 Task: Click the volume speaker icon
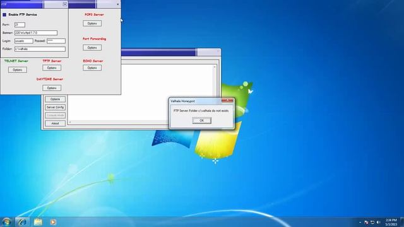click(x=379, y=222)
